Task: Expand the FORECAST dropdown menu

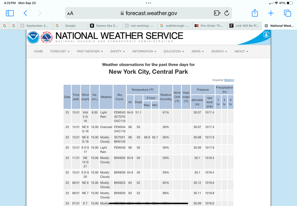Action: 60,51
